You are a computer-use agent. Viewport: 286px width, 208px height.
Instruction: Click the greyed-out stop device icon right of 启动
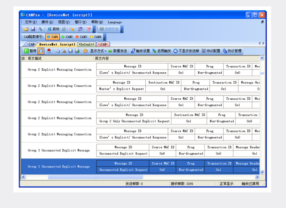click(64, 29)
